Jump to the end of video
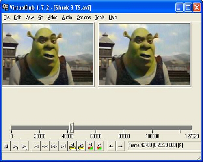Screen dimensions: 203x162 [x=63, y=146]
